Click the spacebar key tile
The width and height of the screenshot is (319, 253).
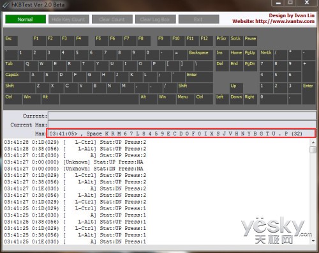pos(99,99)
